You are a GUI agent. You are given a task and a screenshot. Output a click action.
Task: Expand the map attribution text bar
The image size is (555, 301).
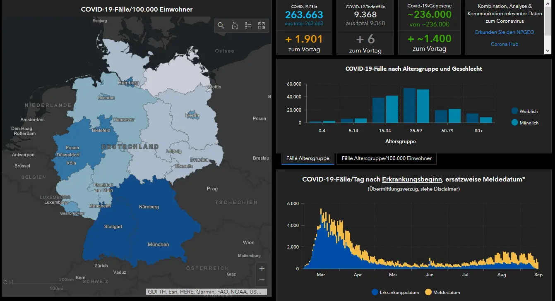coord(207,291)
